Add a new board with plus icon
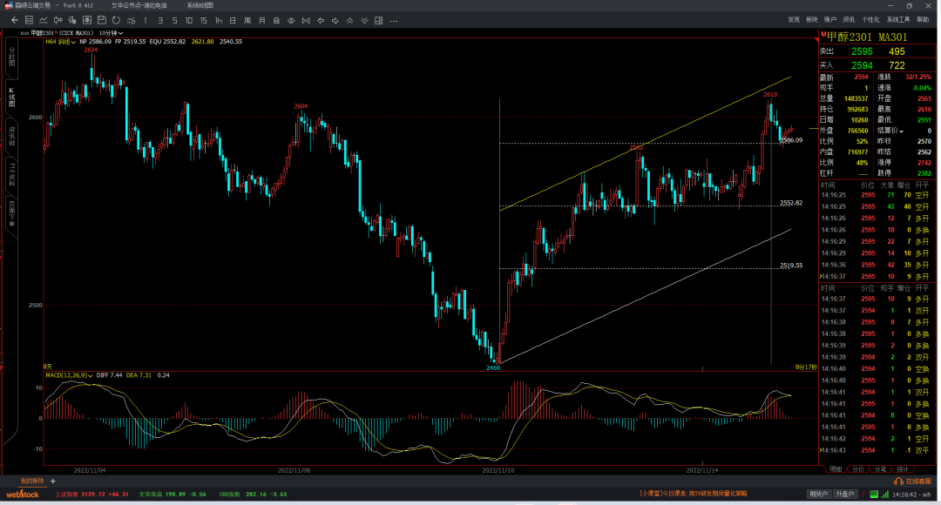 point(53,481)
